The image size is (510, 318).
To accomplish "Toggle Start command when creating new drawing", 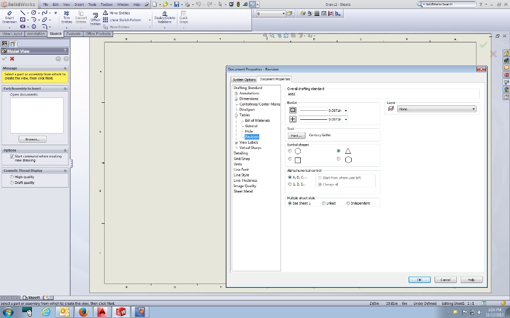I will 12,156.
